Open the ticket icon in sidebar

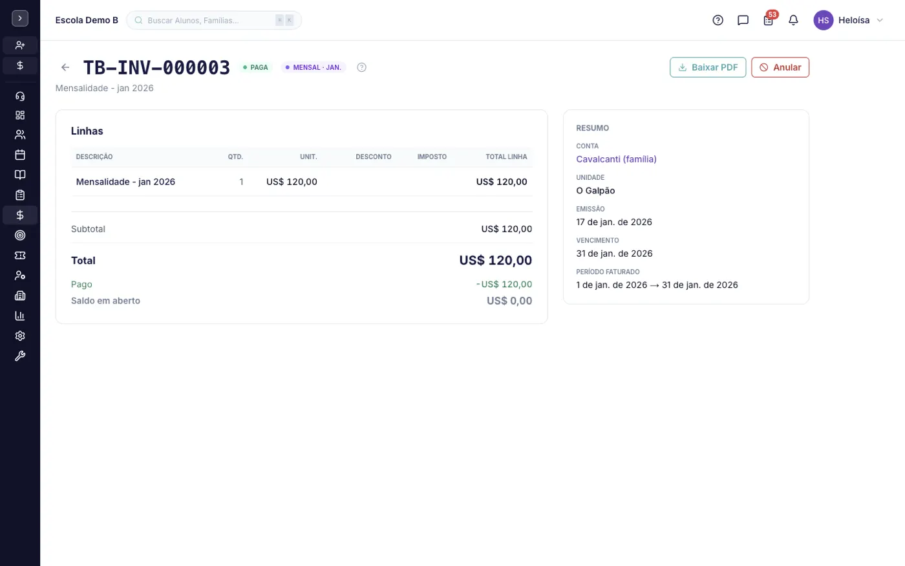click(20, 256)
